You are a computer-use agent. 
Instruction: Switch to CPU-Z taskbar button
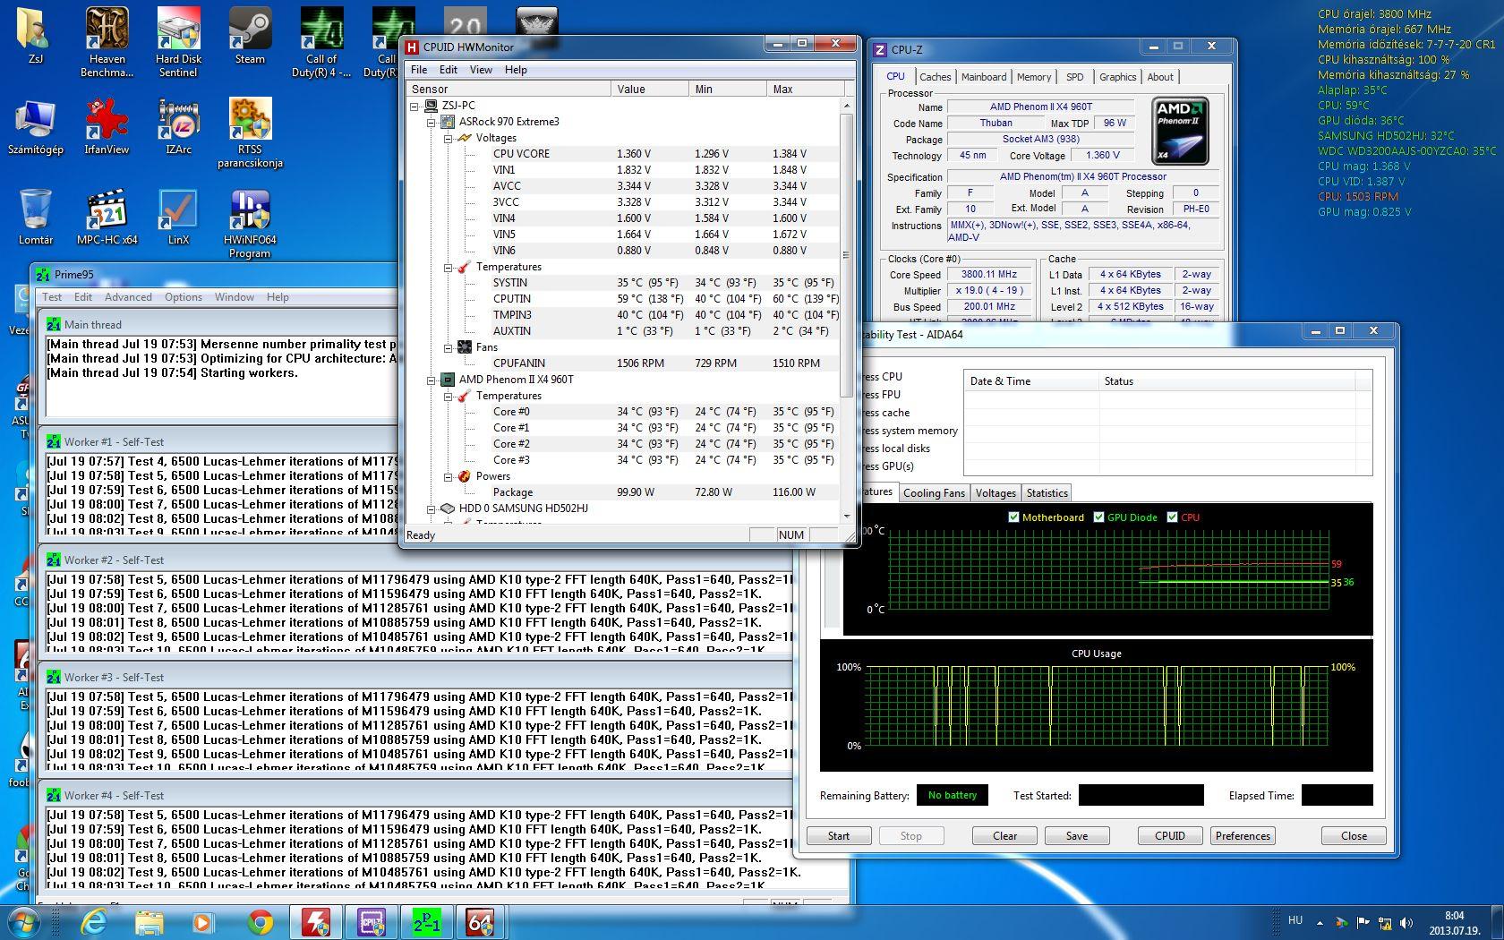[371, 921]
